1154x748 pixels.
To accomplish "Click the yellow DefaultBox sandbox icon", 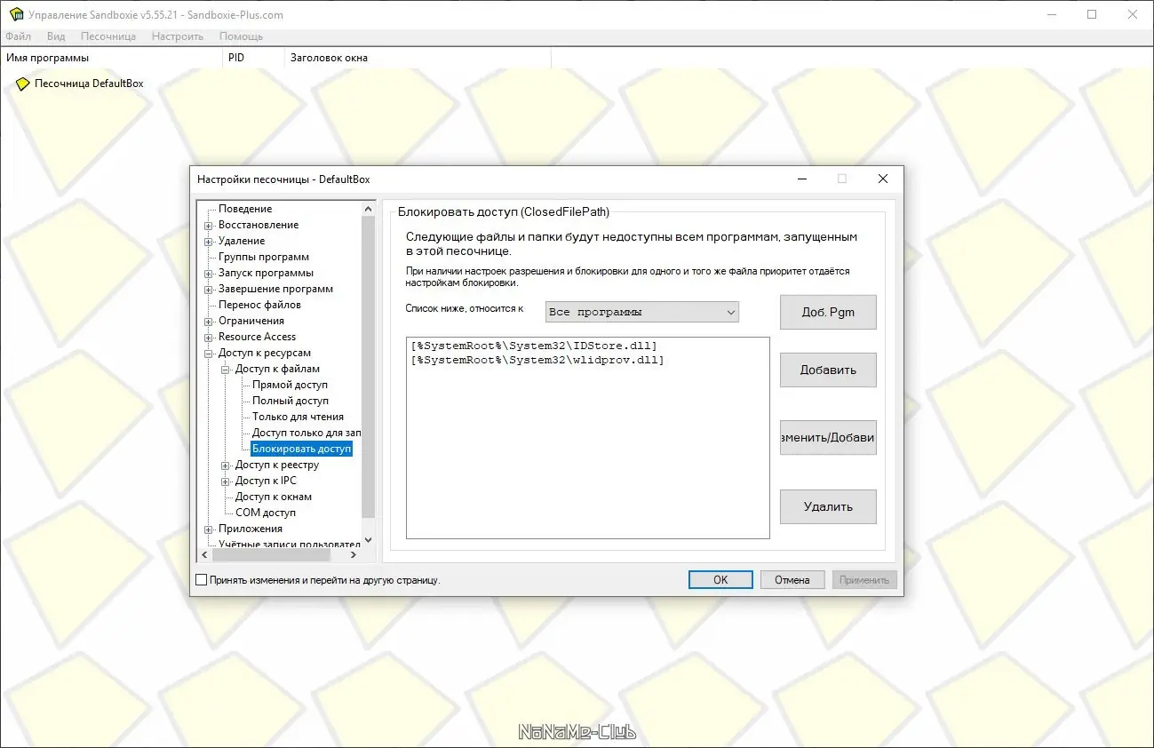I will tap(23, 84).
